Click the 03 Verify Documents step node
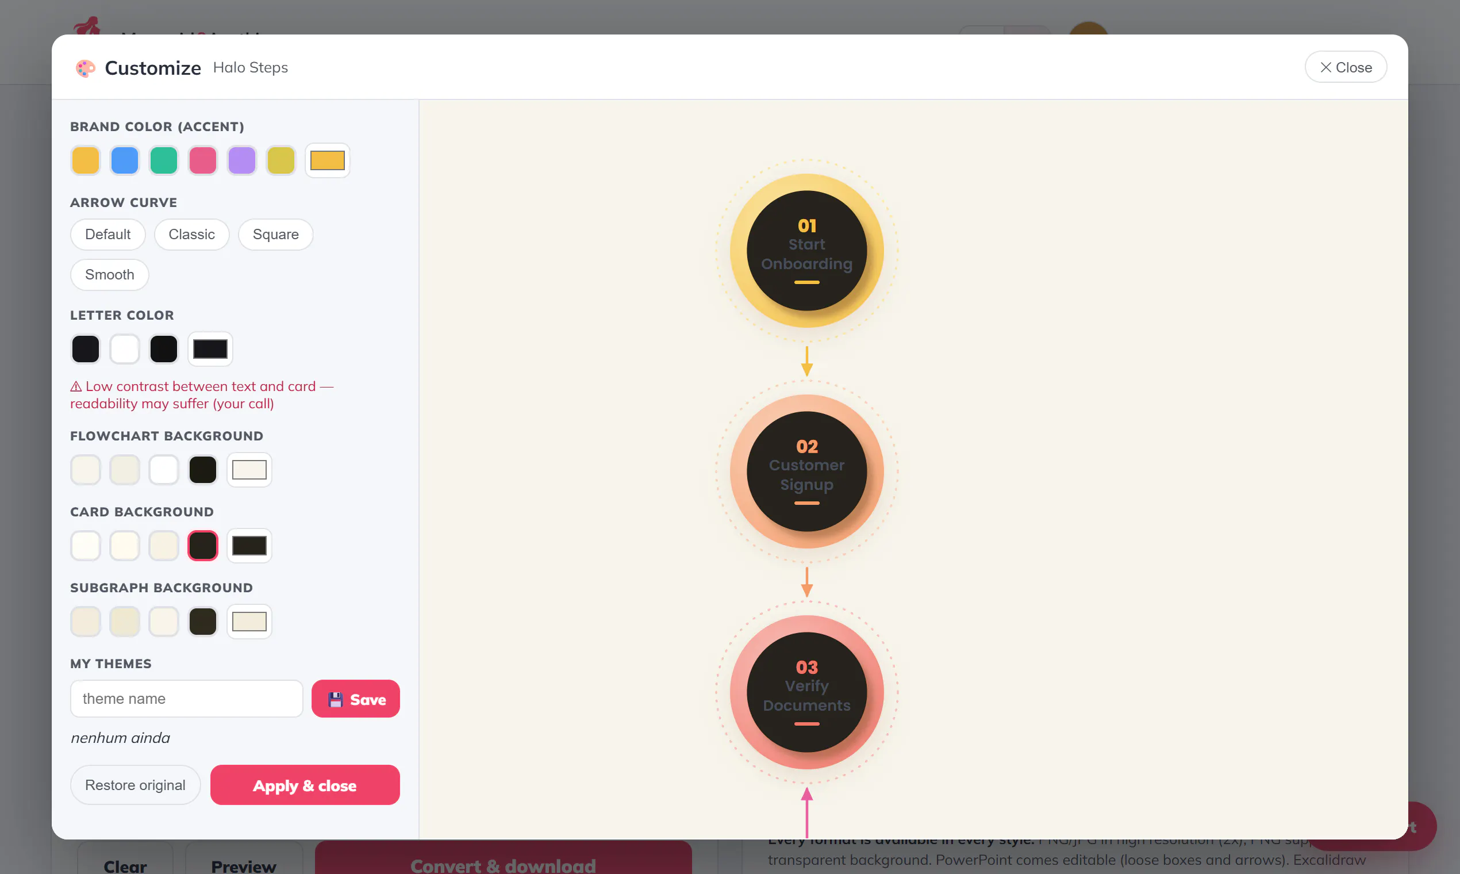The width and height of the screenshot is (1460, 874). pyautogui.click(x=806, y=693)
